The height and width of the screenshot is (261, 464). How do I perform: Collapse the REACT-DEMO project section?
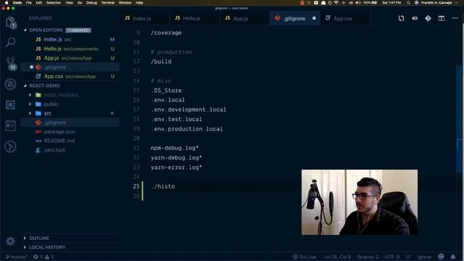click(25, 86)
